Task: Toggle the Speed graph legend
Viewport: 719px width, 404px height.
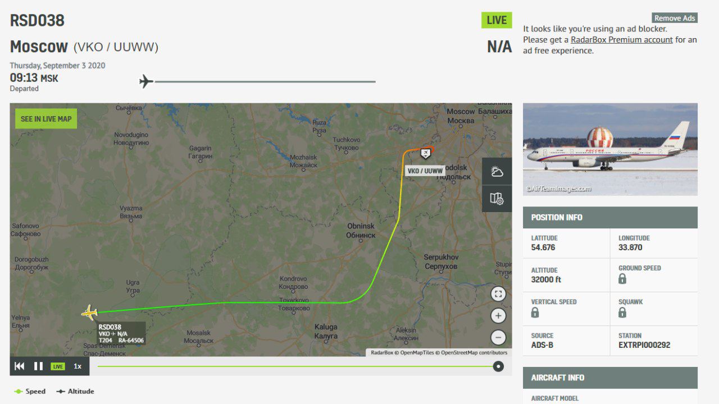Action: click(x=30, y=391)
